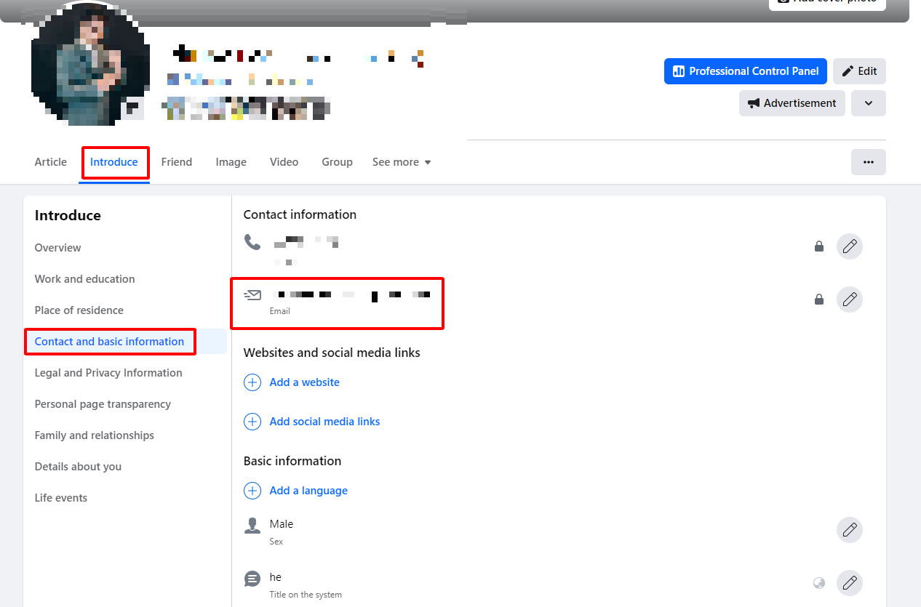Image resolution: width=921 pixels, height=607 pixels.
Task: Click the Edit profile button
Action: pyautogui.click(x=859, y=71)
